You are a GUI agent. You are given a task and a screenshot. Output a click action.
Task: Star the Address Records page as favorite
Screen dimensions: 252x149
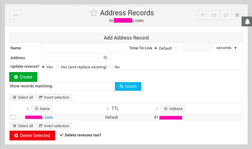(94, 13)
